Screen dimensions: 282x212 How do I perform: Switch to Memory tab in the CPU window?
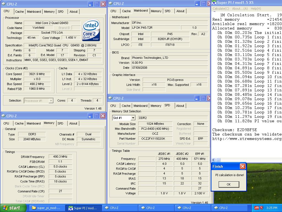(49, 12)
